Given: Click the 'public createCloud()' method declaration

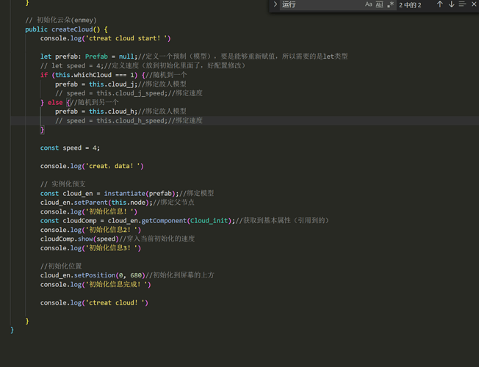Looking at the screenshot, I should 66,29.
